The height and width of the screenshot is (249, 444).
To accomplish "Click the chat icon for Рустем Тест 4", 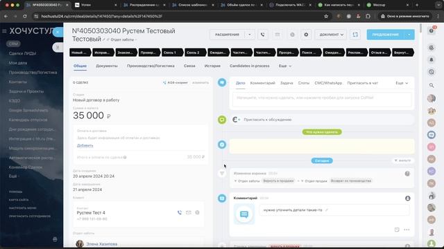I will click(197, 212).
